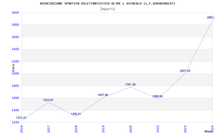Click data label 1607.86
The width and height of the screenshot is (215, 134).
point(103,95)
